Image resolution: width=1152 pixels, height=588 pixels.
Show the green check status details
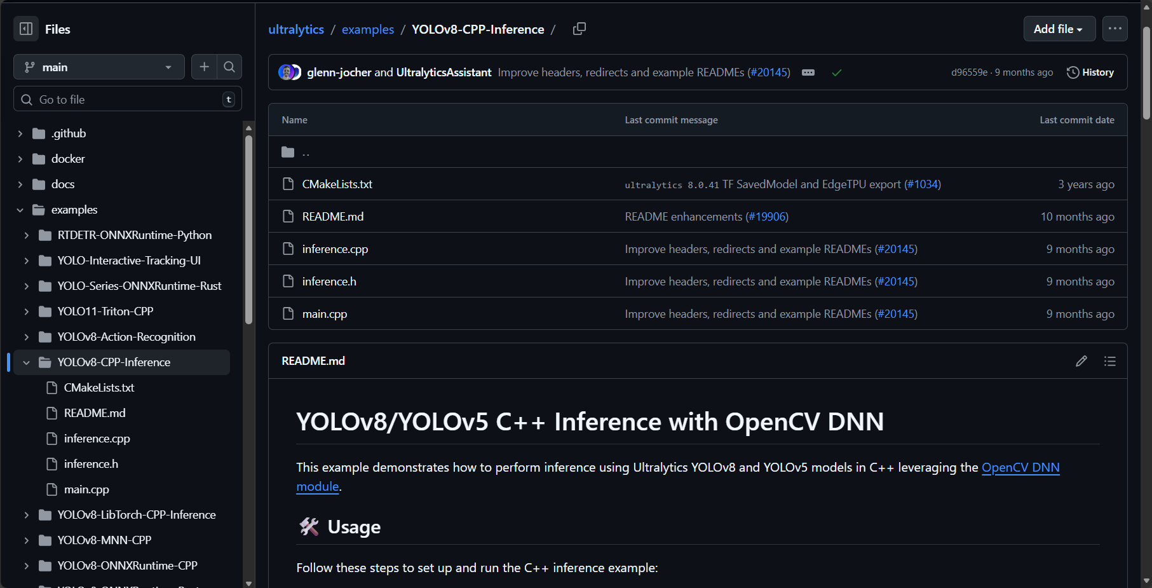coord(837,72)
